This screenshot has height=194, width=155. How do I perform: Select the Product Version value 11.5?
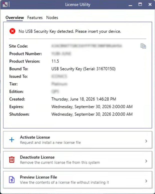(55, 61)
